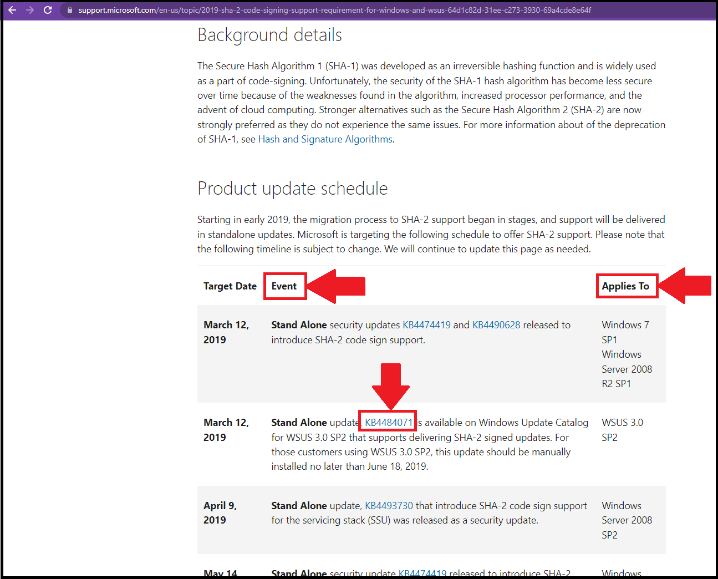
Task: Reload the page with the refresh icon
Action: coord(49,10)
